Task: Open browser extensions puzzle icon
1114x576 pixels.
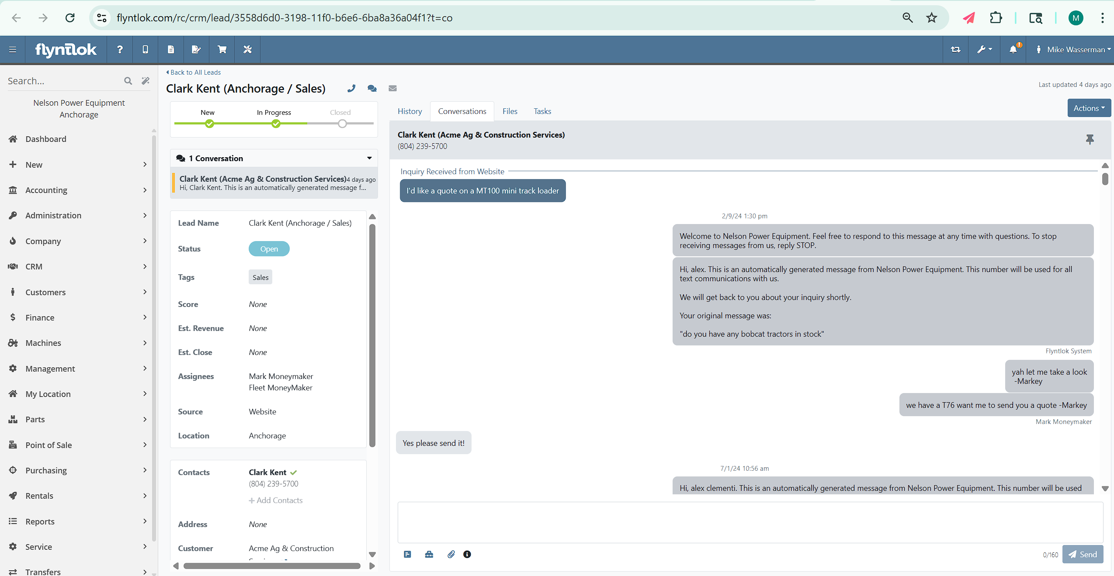Action: (996, 18)
